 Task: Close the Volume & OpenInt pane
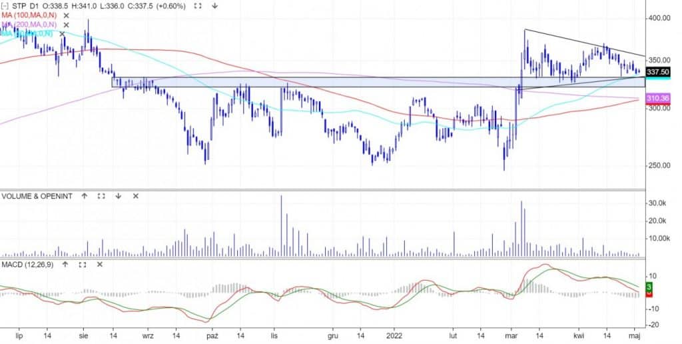135,196
